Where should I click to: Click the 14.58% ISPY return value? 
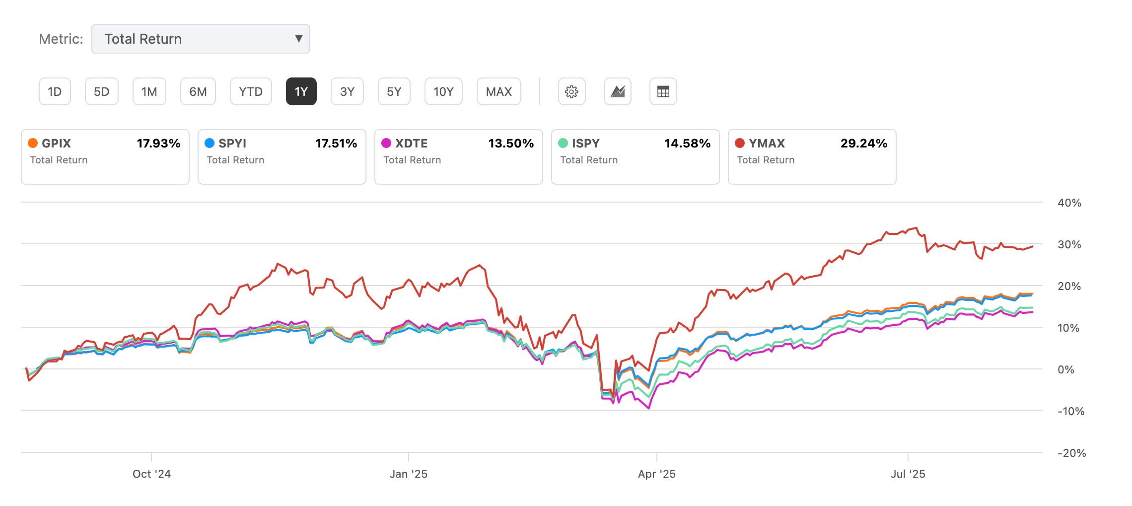tap(688, 143)
